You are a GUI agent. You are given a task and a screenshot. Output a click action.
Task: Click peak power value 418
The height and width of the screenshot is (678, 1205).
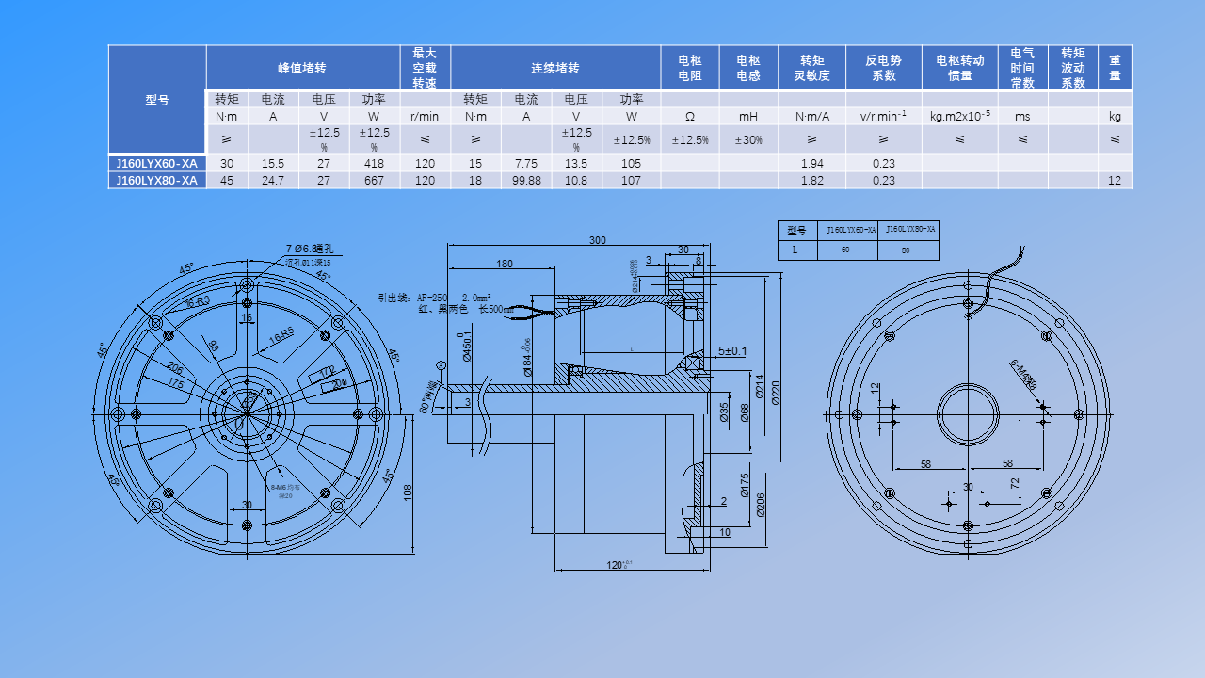[x=374, y=163]
